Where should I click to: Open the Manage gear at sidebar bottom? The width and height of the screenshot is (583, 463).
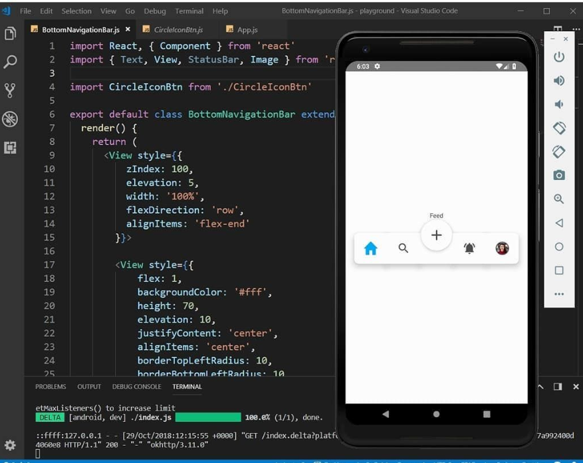click(10, 445)
